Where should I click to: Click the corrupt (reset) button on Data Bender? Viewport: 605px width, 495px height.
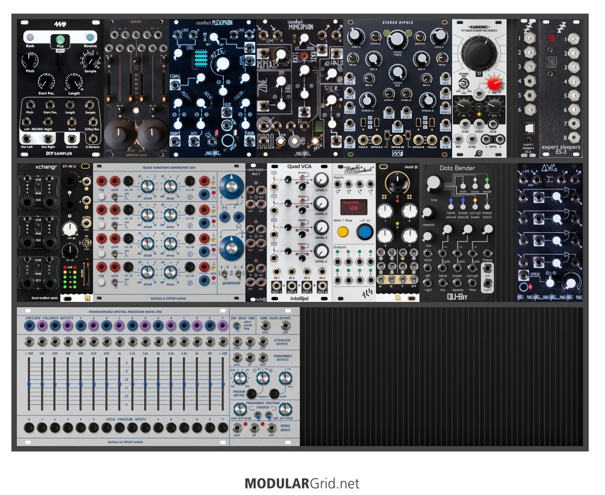coord(475,206)
